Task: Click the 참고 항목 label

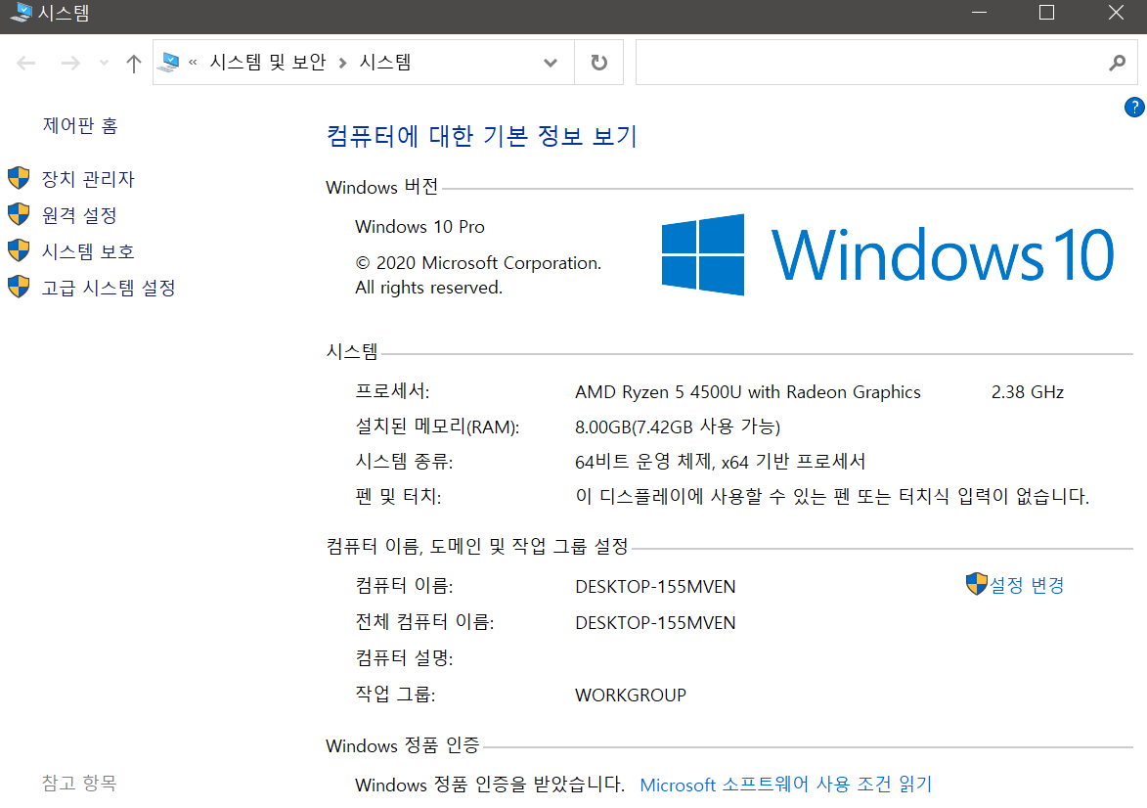Action: [80, 784]
